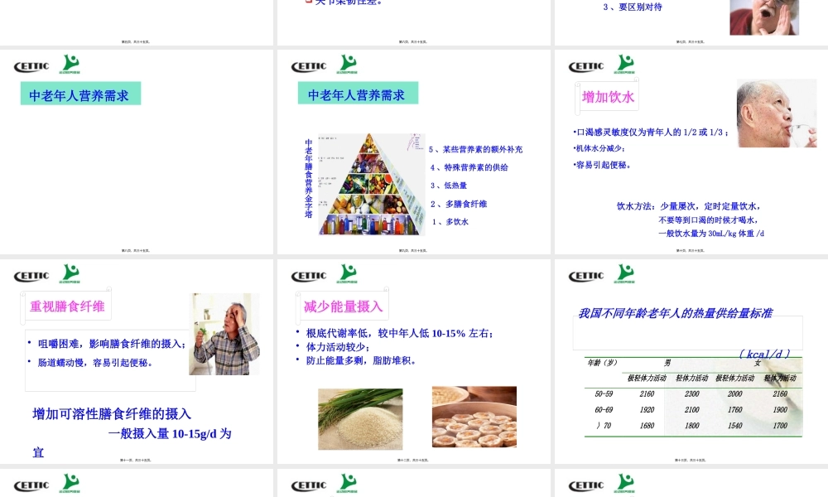The width and height of the screenshot is (828, 497).
Task: Click the CETTIC logo on the 重视膳食纤维 slide
Action: [31, 274]
